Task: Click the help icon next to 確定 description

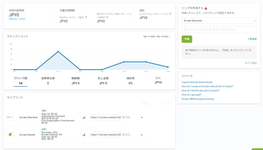Action: click(x=170, y=14)
